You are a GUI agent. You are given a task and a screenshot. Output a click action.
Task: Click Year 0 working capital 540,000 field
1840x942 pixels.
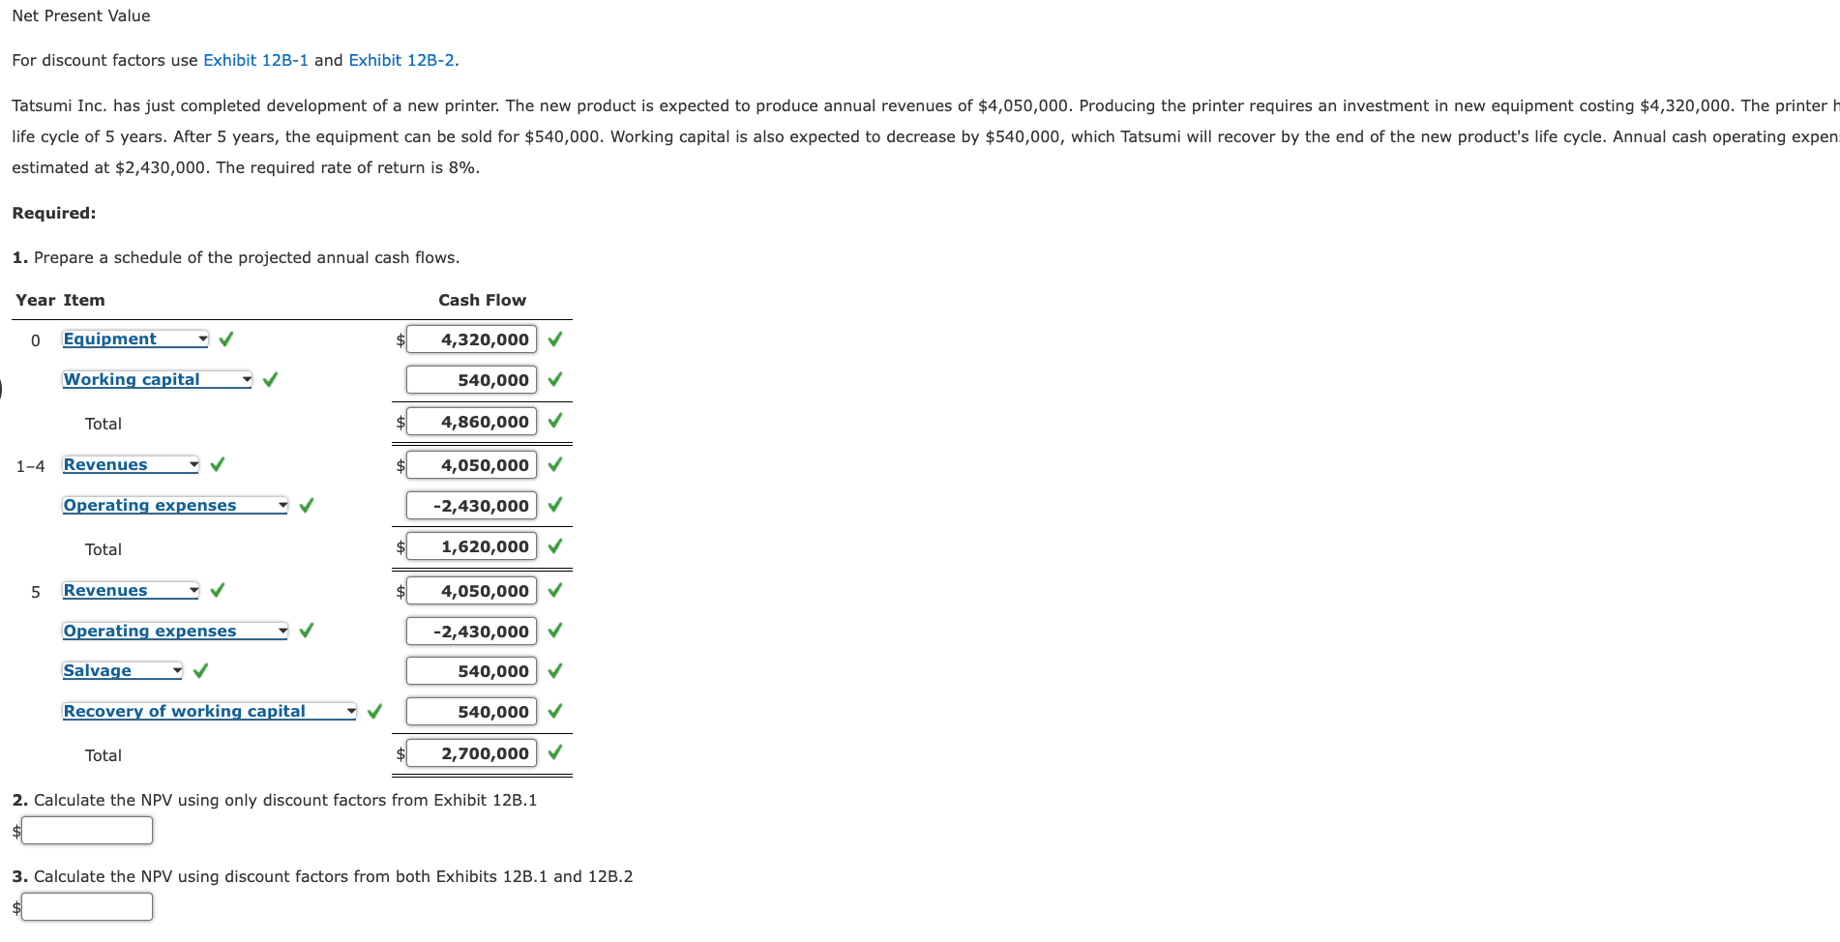[x=471, y=380]
